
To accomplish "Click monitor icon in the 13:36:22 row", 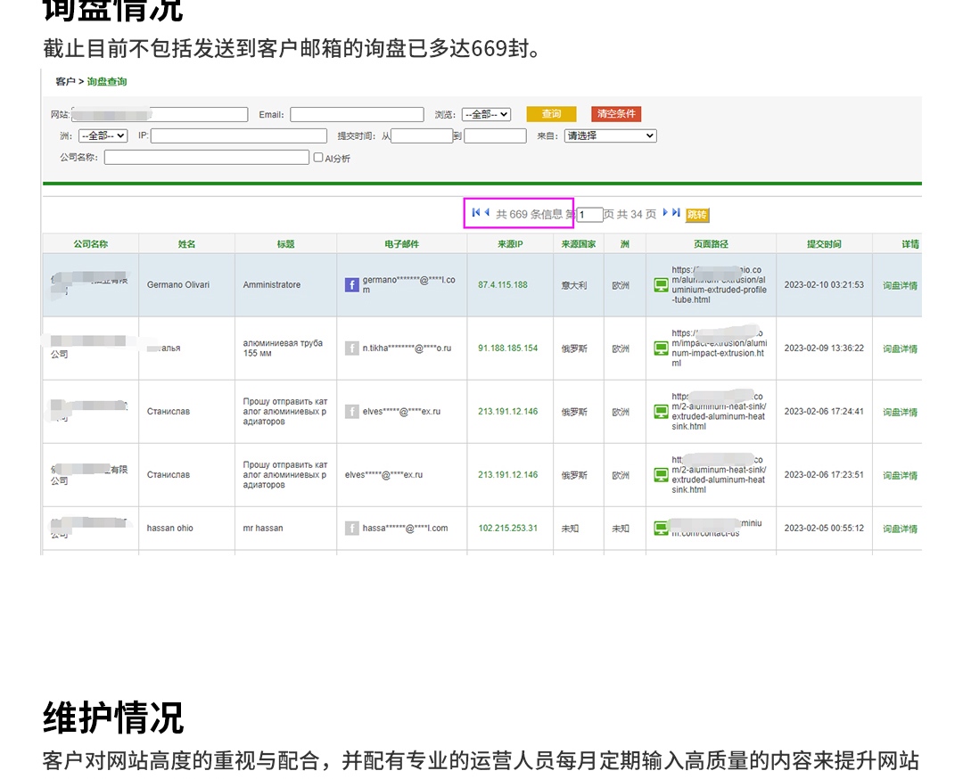I will (661, 348).
